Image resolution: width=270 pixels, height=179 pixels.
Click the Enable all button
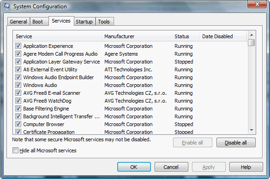click(192, 143)
